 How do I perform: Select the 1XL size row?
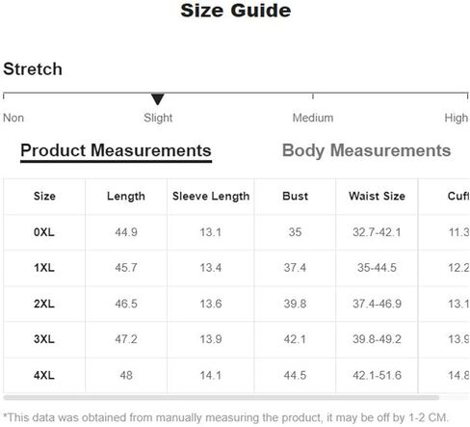(236, 268)
